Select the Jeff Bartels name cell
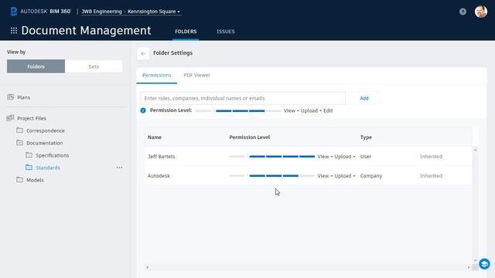The height and width of the screenshot is (278, 495). pos(162,157)
